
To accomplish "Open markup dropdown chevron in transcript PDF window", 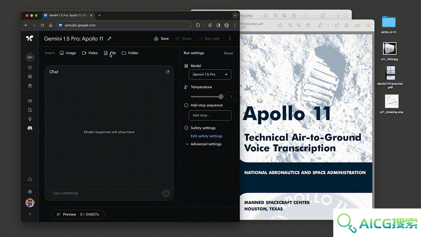I will (x=328, y=25).
